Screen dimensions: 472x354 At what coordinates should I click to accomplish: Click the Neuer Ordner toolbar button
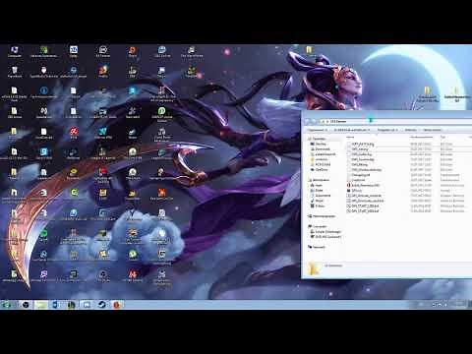tap(432, 130)
